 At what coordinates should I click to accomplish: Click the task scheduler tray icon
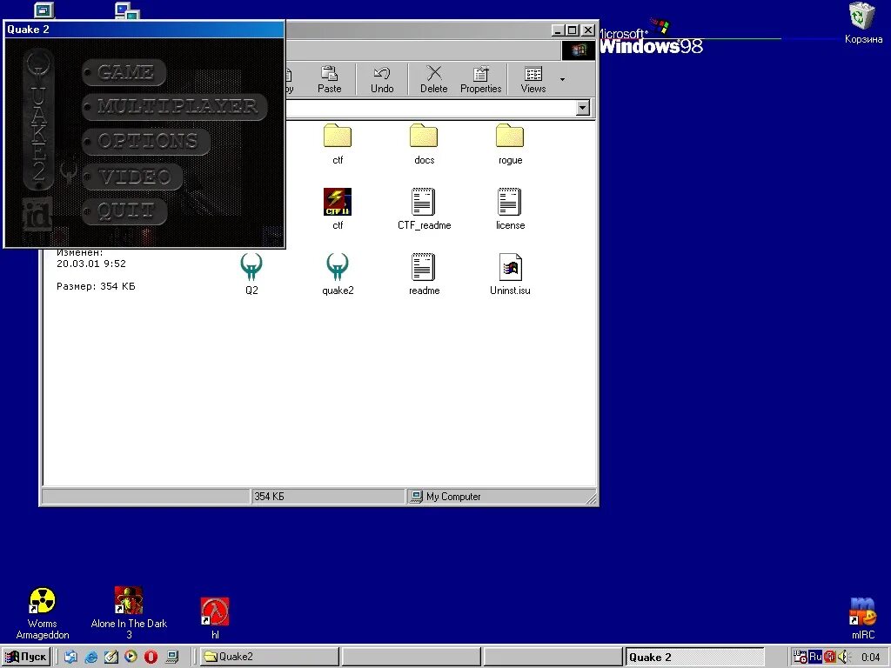click(801, 658)
